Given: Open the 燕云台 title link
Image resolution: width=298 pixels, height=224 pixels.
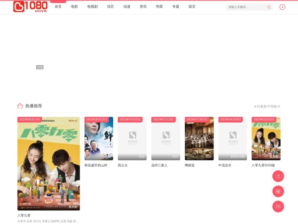Looking at the screenshot, I should pos(123,165).
